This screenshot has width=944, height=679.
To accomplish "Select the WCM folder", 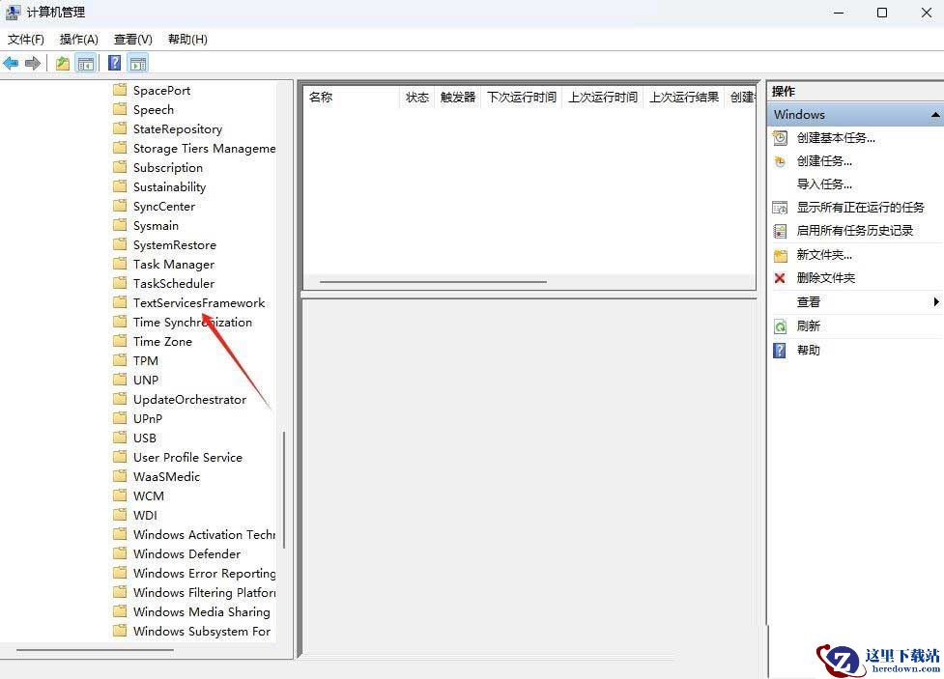I will (x=149, y=495).
